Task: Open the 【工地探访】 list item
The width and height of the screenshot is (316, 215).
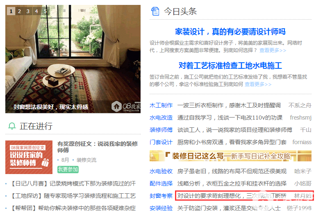Action: coord(73,196)
